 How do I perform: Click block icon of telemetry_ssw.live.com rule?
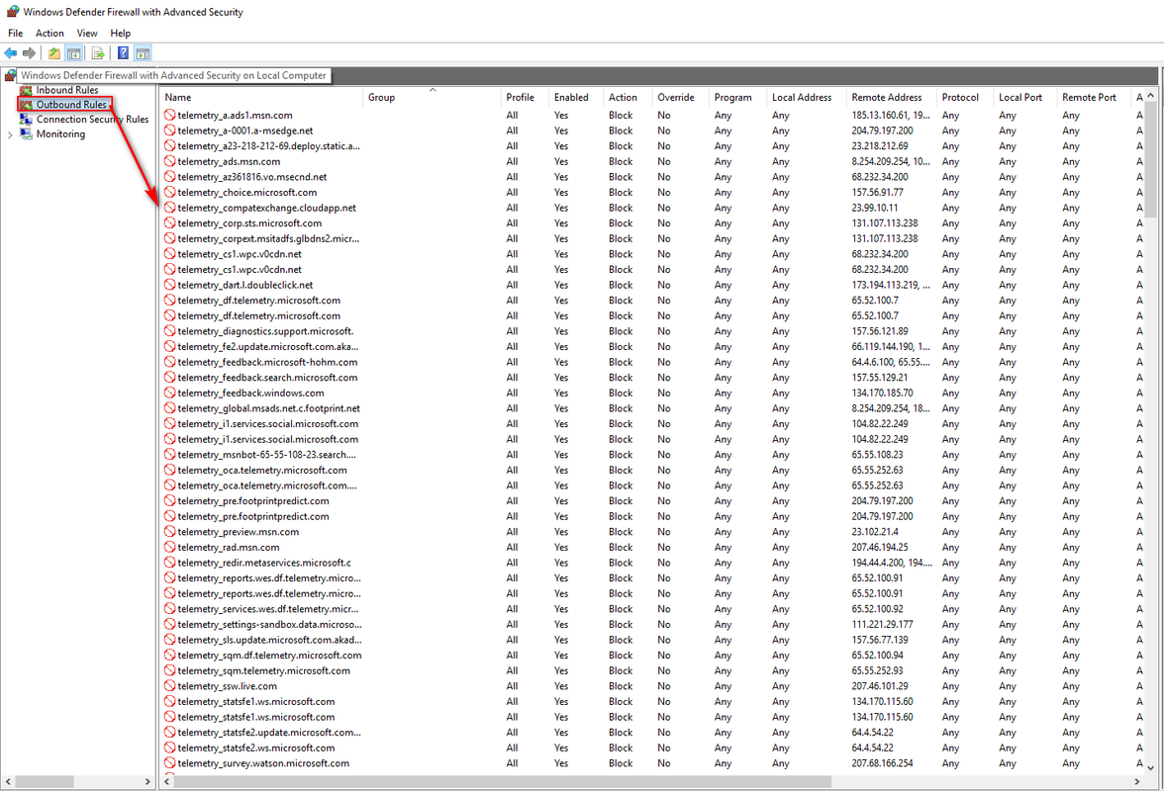170,686
